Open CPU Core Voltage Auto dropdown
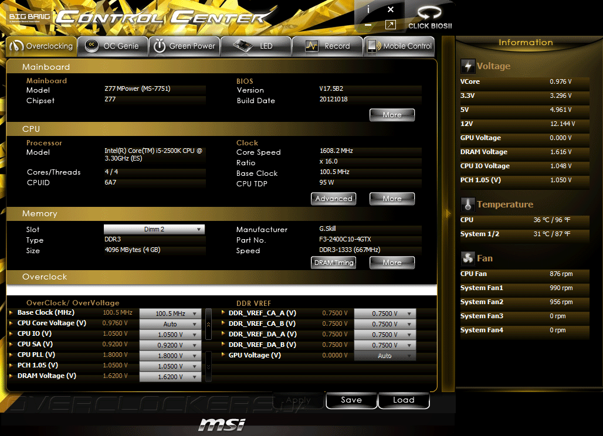This screenshot has height=436, width=603. tap(170, 324)
